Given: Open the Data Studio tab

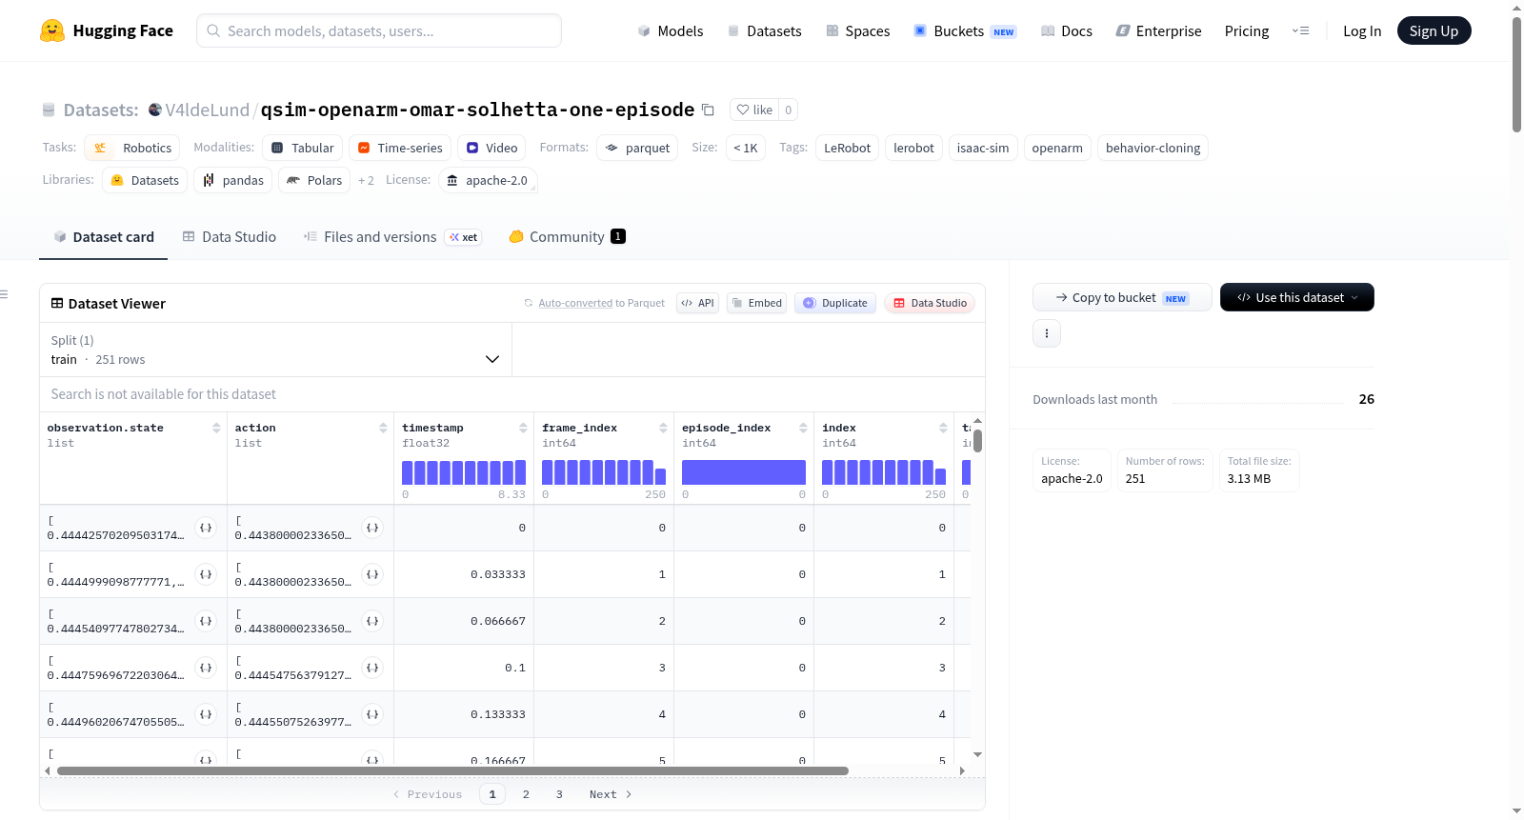Looking at the screenshot, I should tap(230, 236).
